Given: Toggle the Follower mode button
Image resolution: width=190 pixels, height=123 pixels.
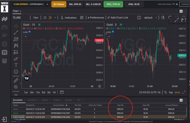Looking at the screenshot, I should (x=59, y=4).
